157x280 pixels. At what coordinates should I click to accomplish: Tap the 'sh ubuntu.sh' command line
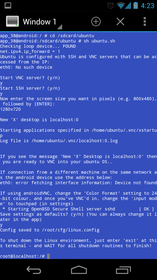click(x=58, y=41)
